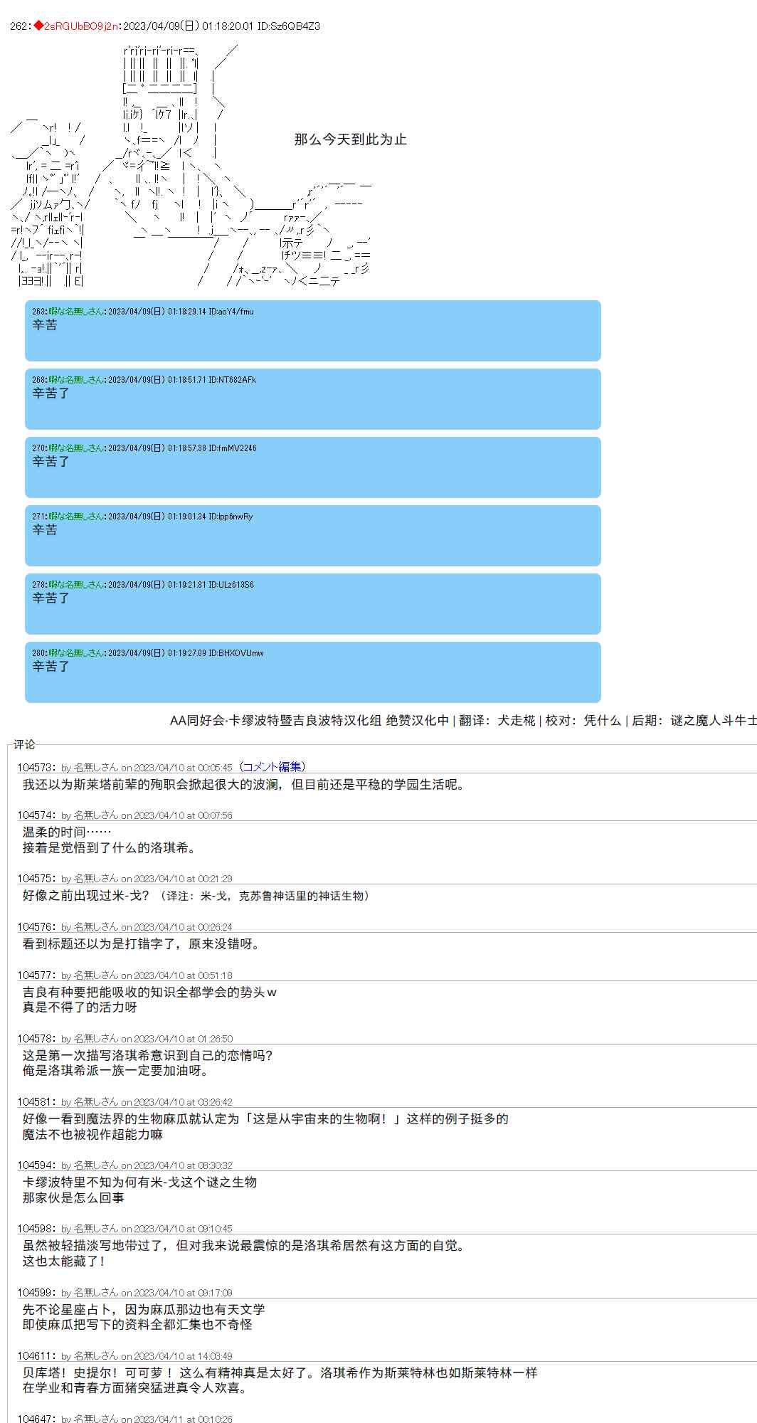Click the green poster name in reply 268
Image resolution: width=757 pixels, height=1423 pixels.
pos(76,380)
